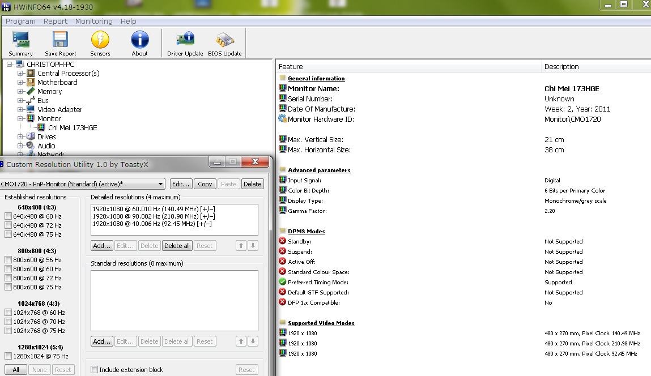The image size is (651, 376).
Task: Click the Standby not-supported red icon
Action: tap(282, 241)
